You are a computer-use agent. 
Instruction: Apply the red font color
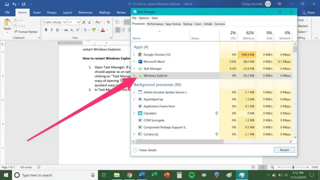(103, 30)
